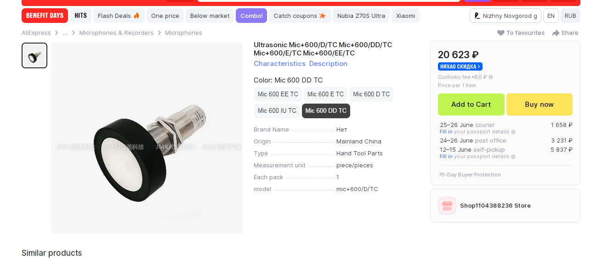Viewport: 602px width, 264px height.
Task: Open the Microphones & Recorders breadcrumb
Action: point(116,33)
